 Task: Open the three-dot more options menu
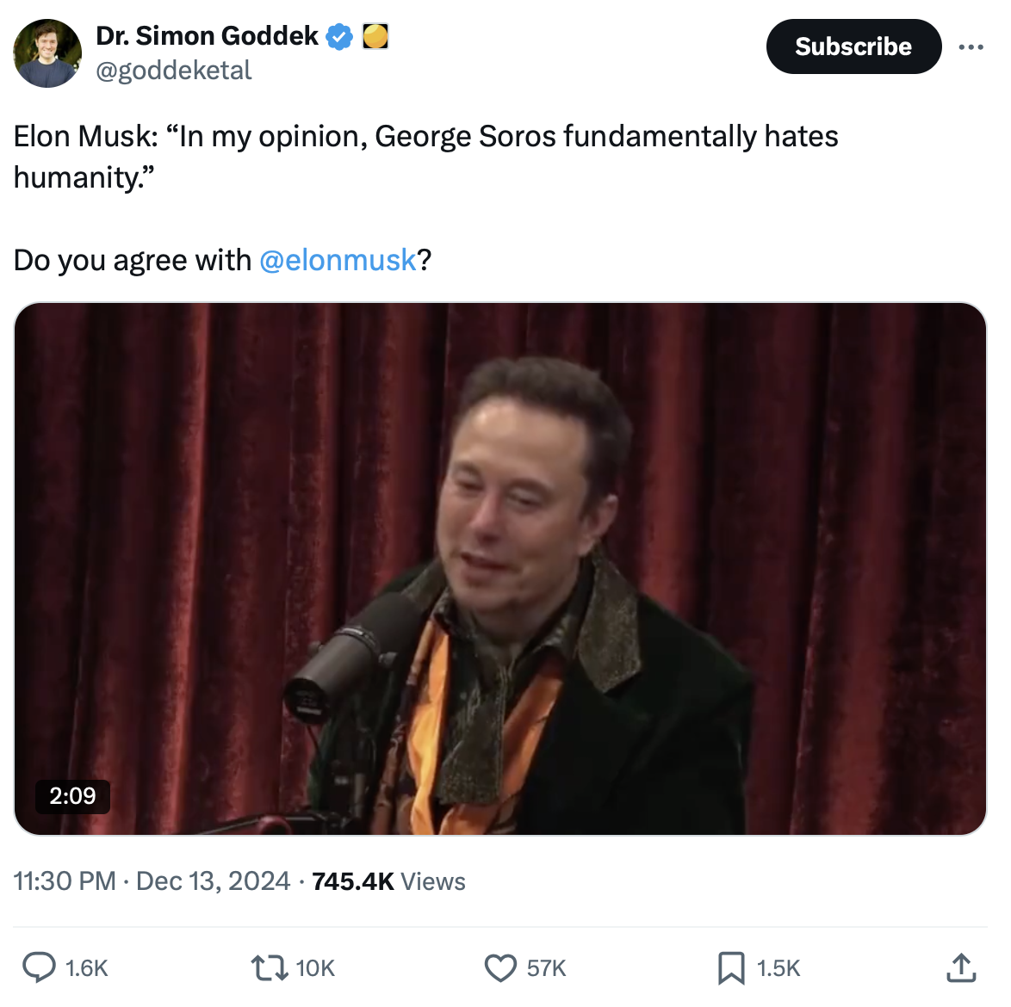[x=971, y=46]
